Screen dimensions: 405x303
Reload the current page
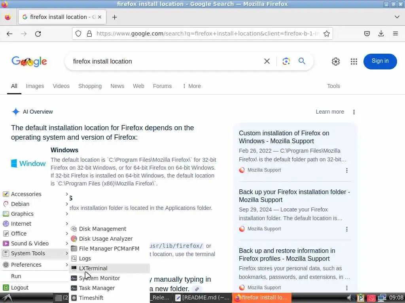coord(38,34)
